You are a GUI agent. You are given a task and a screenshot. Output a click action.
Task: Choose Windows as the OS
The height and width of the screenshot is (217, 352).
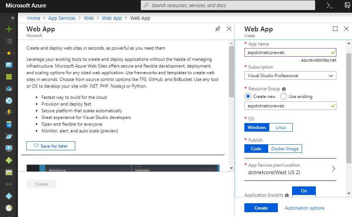pyautogui.click(x=257, y=128)
